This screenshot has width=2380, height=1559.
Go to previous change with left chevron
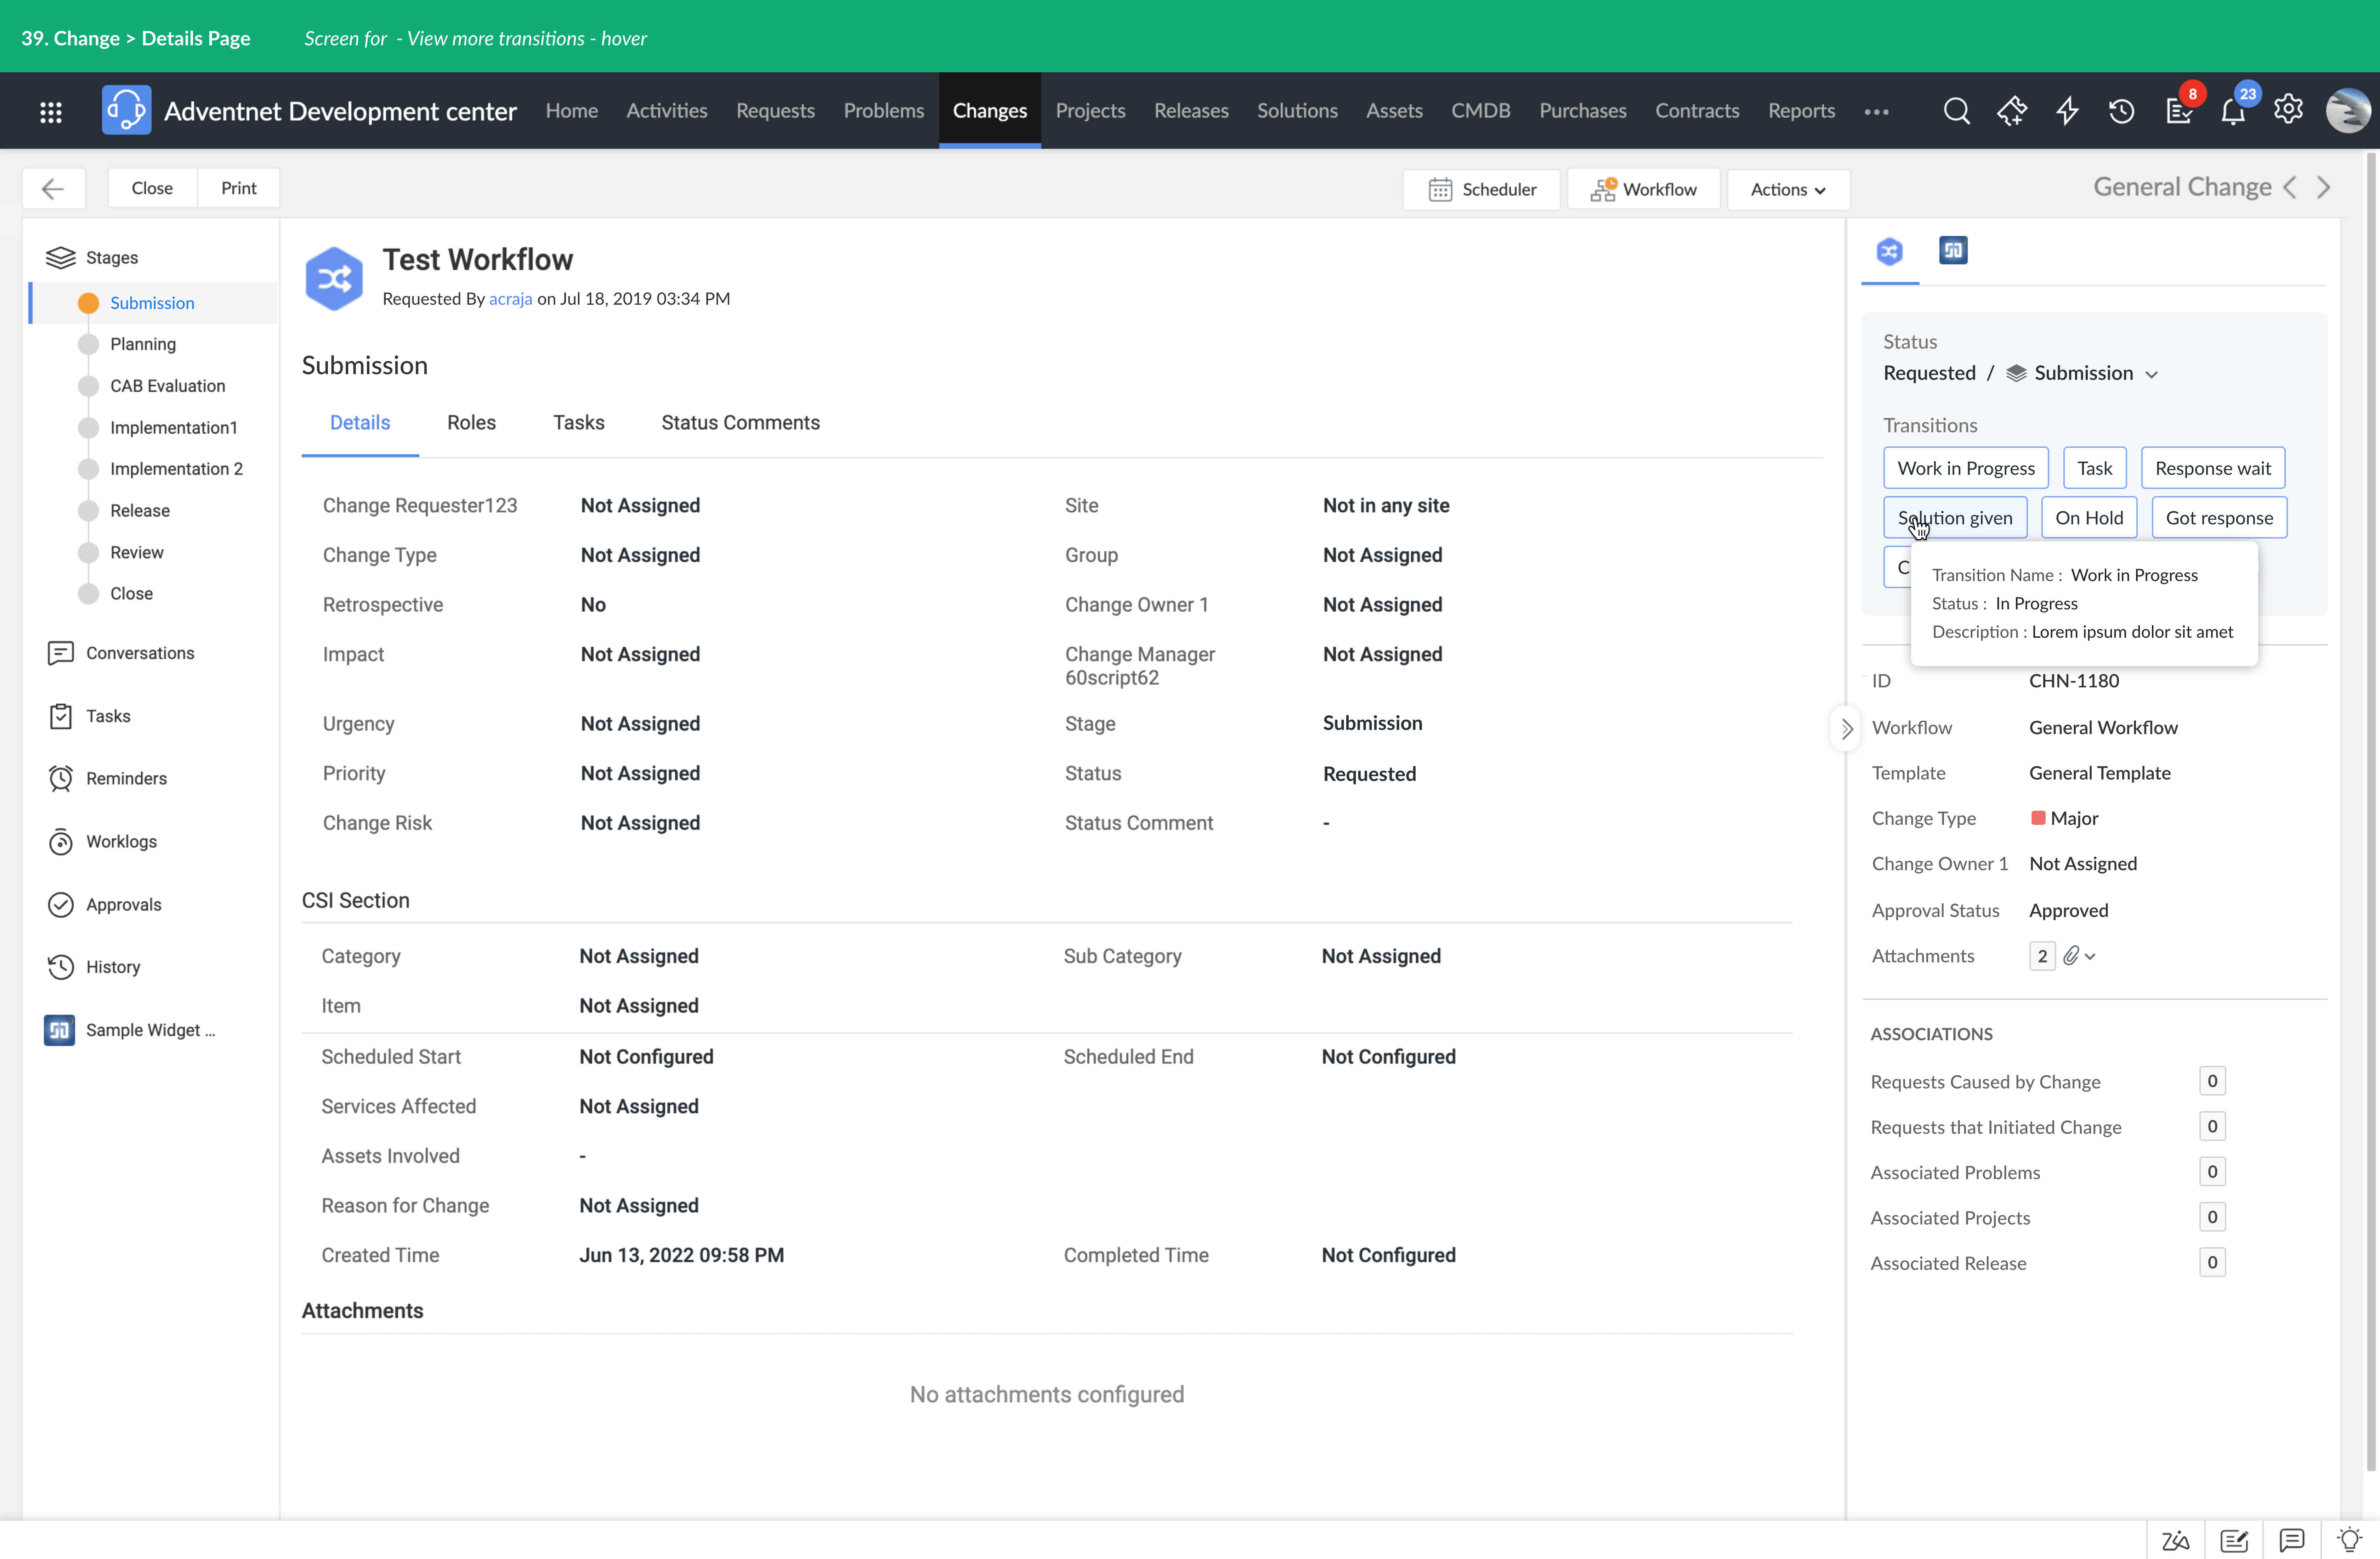click(x=2290, y=187)
